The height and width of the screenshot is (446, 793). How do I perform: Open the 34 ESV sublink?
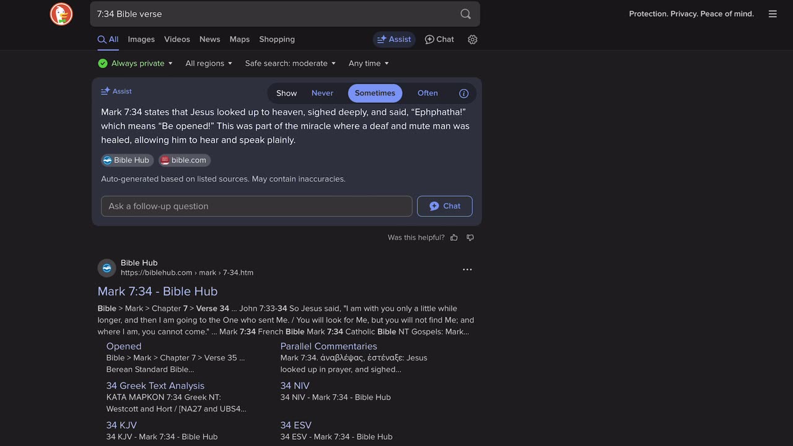[x=296, y=426]
